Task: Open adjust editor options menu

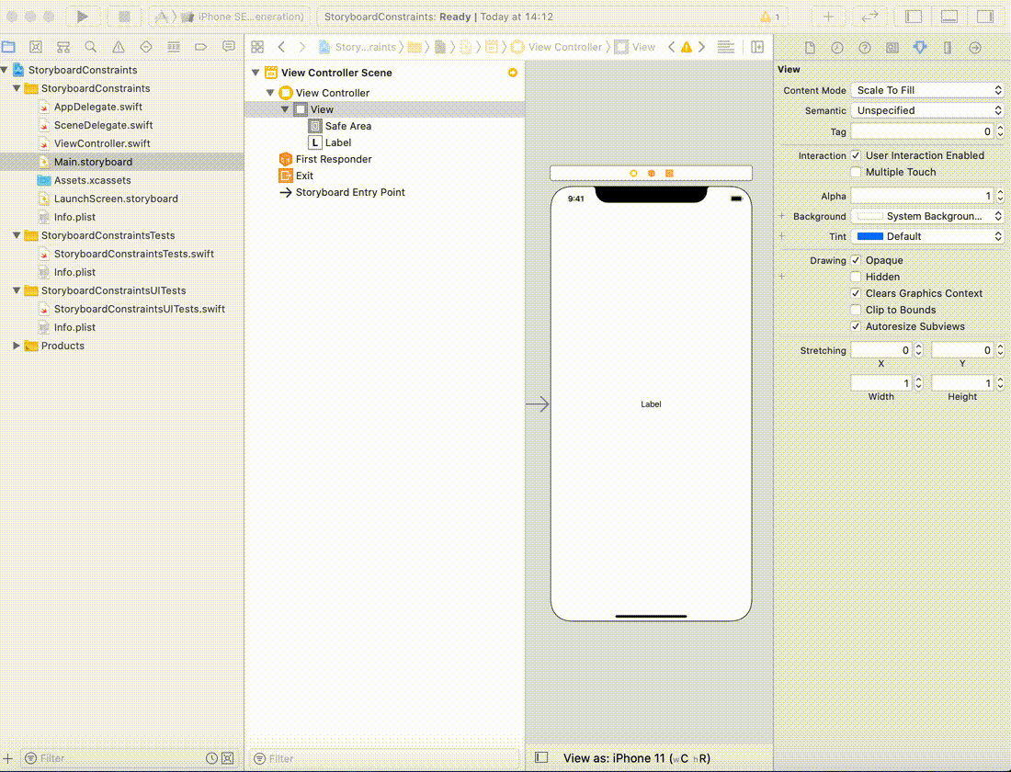Action: pos(725,47)
